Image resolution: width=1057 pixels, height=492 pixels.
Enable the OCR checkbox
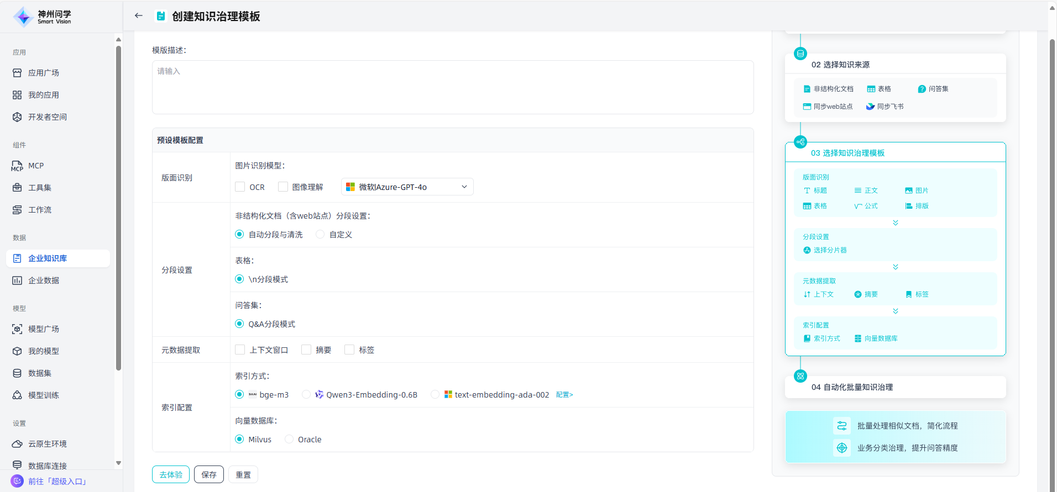point(240,187)
